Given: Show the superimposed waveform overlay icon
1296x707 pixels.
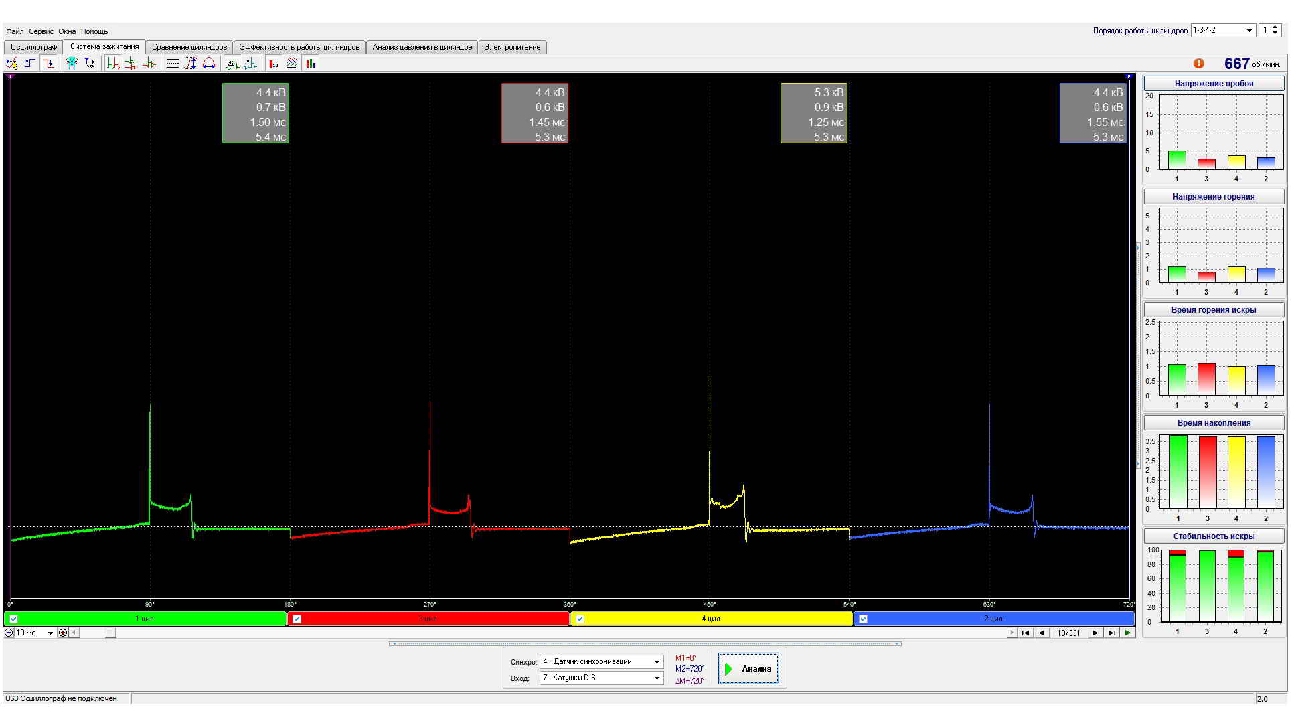Looking at the screenshot, I should pos(150,64).
